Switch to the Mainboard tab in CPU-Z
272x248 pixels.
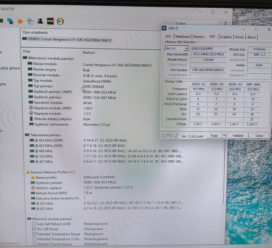(183, 37)
